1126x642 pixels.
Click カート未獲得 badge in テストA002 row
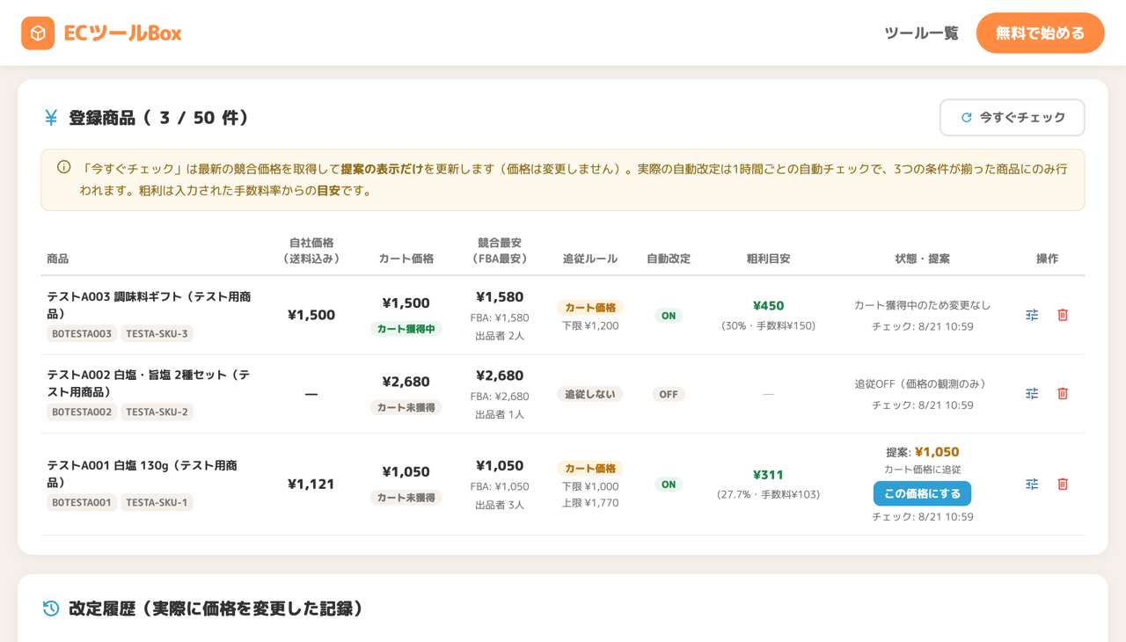point(406,407)
